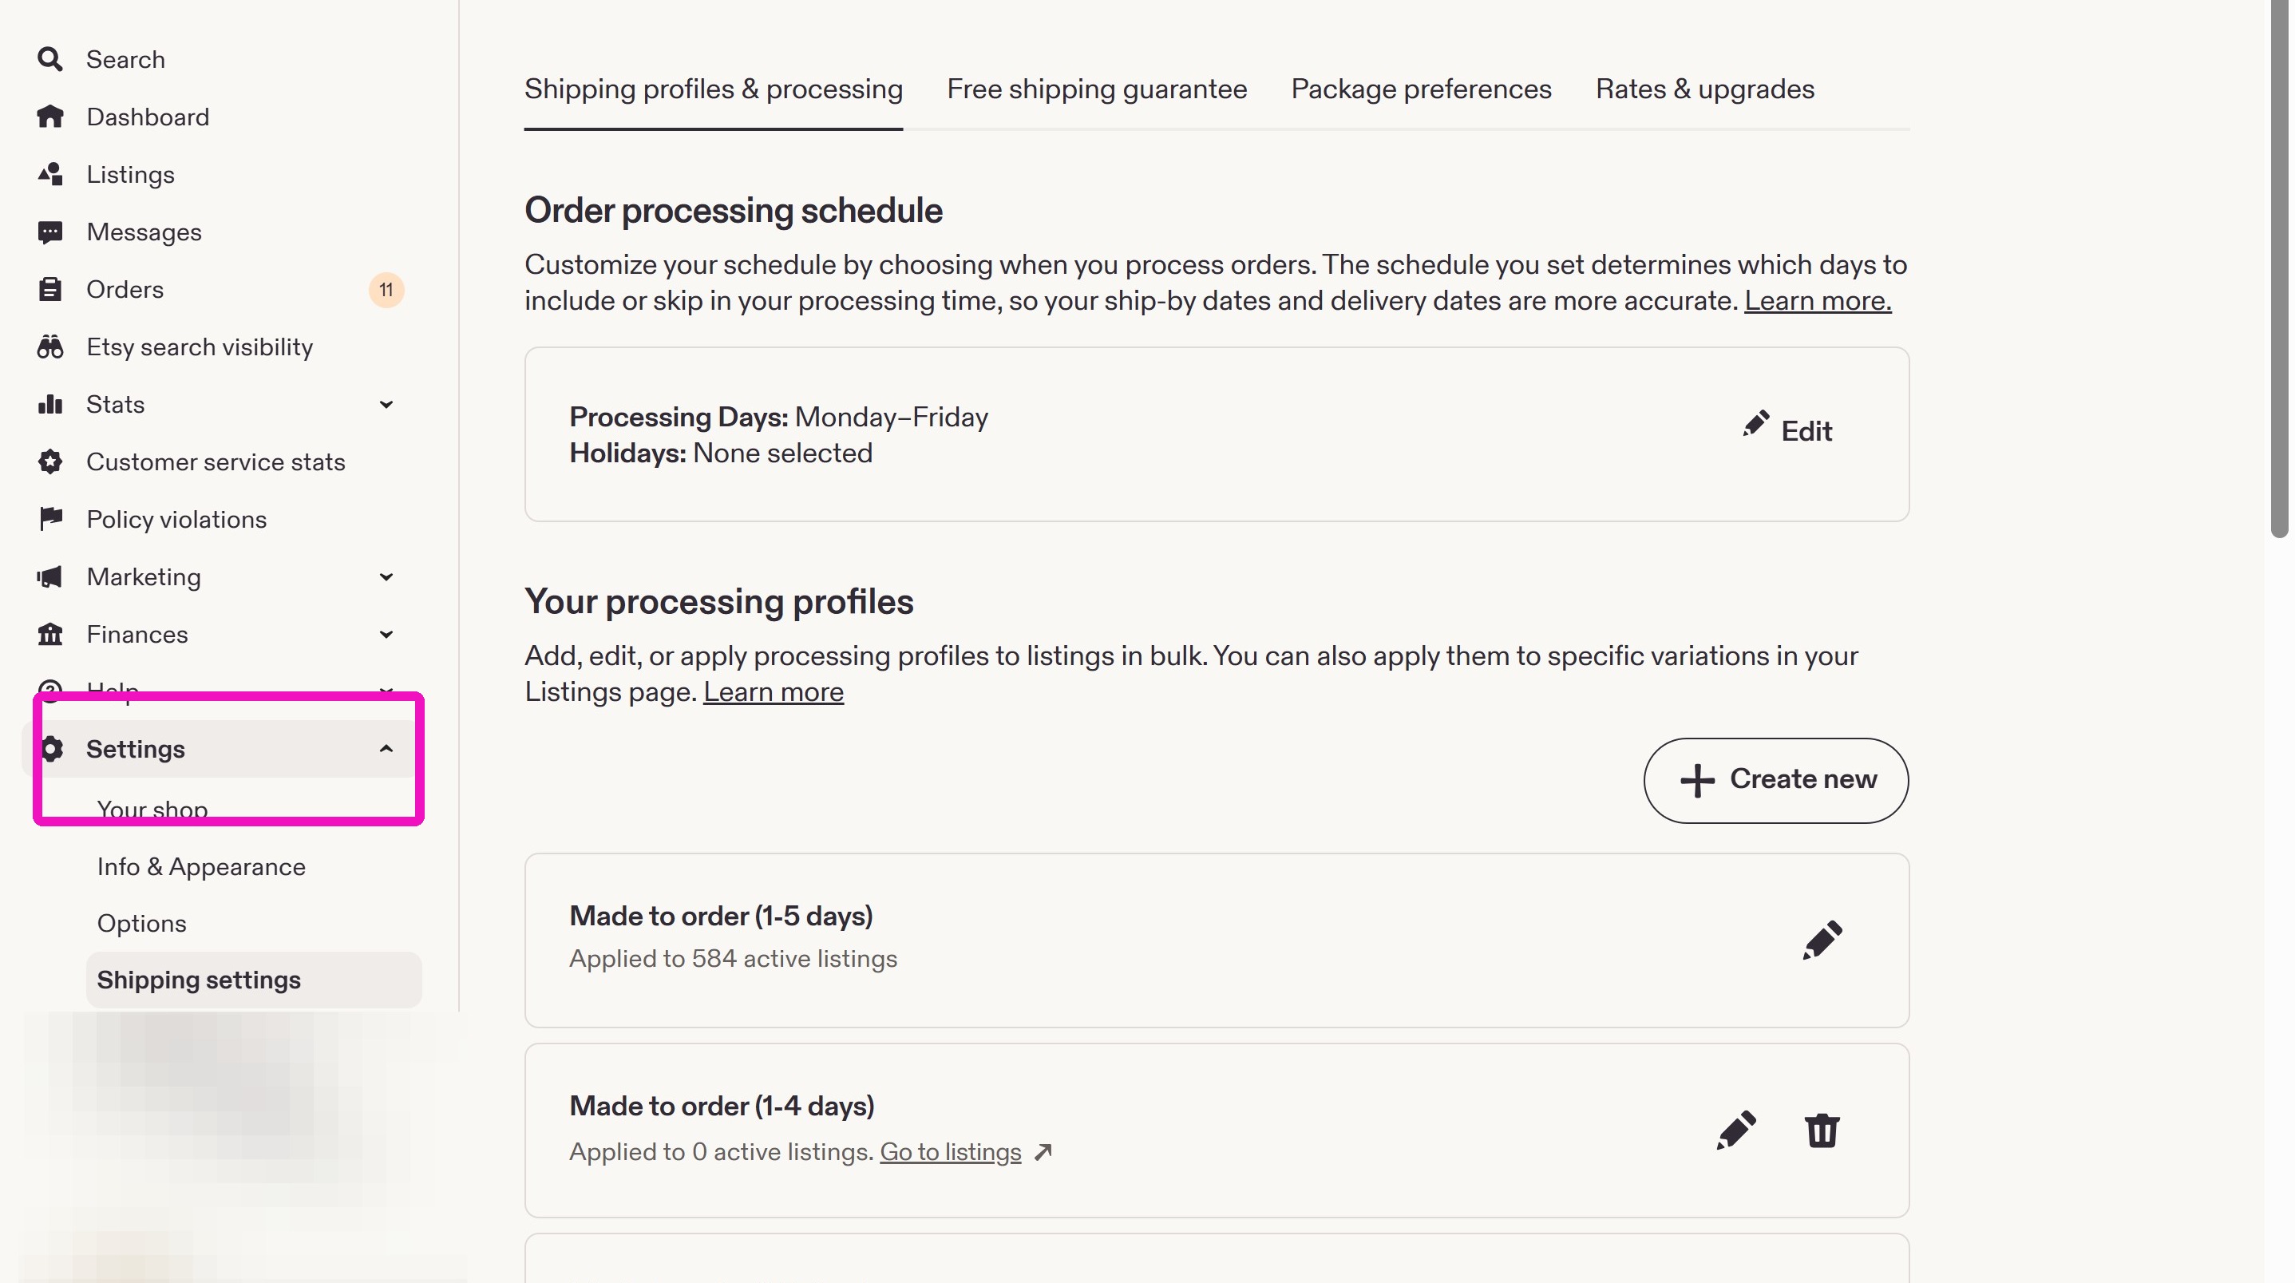Expand the Marketing section arrow
Image resolution: width=2295 pixels, height=1283 pixels.
point(386,577)
